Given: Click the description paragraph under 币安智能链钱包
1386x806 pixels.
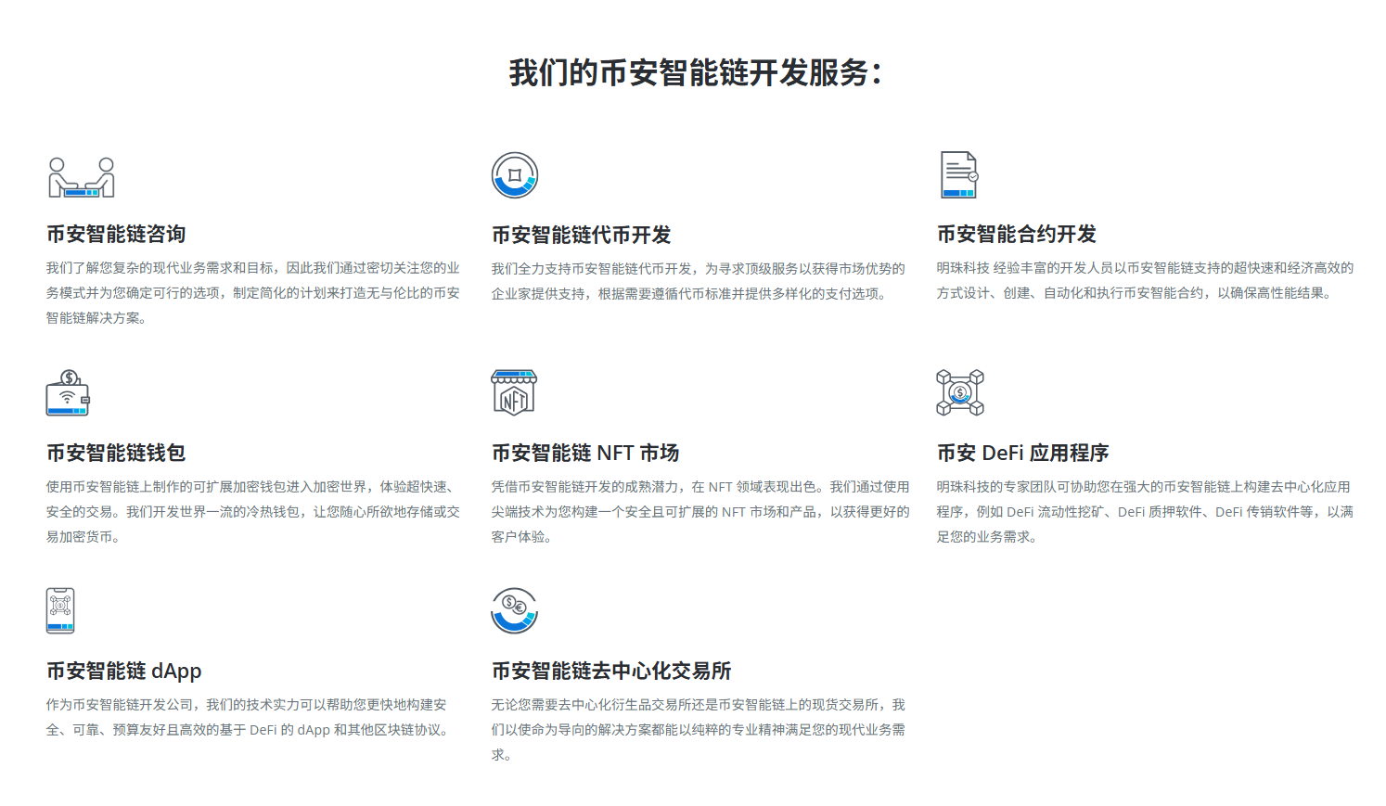Looking at the screenshot, I should (252, 511).
